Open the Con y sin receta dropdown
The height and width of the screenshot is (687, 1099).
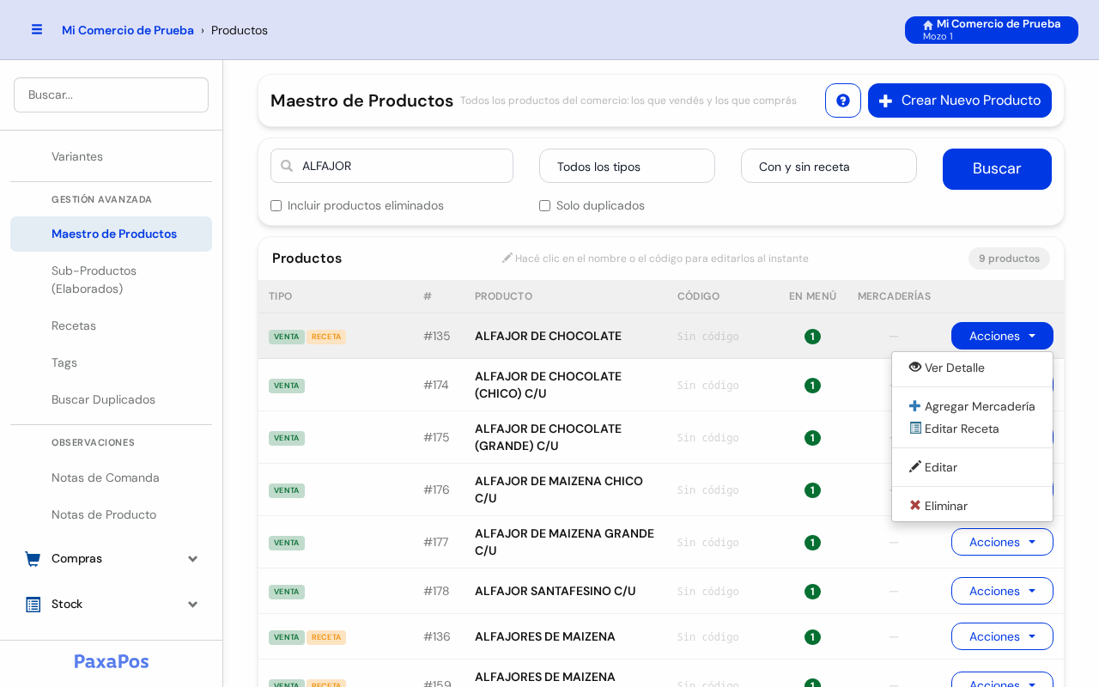coord(829,166)
